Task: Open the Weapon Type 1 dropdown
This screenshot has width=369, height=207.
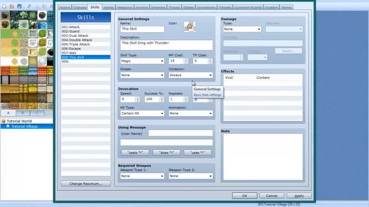Action: (x=142, y=176)
